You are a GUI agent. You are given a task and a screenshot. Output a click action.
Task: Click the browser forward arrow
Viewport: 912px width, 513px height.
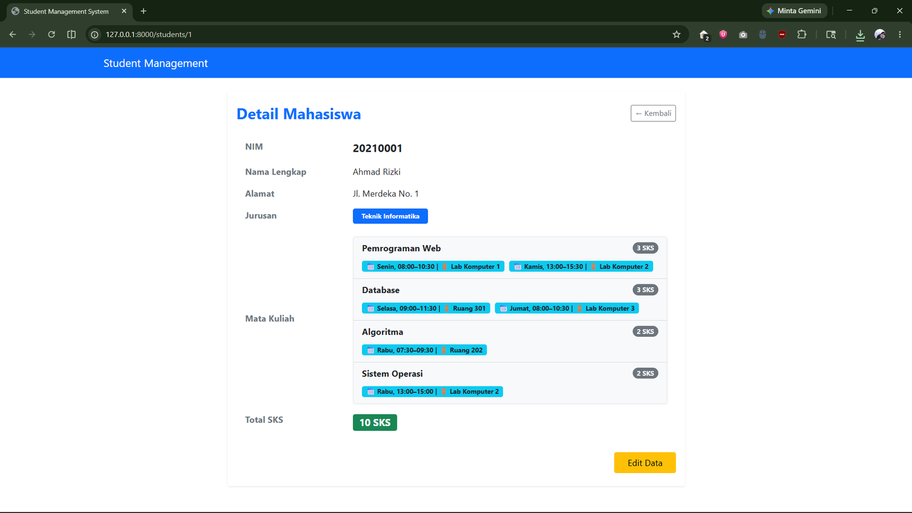coord(32,34)
